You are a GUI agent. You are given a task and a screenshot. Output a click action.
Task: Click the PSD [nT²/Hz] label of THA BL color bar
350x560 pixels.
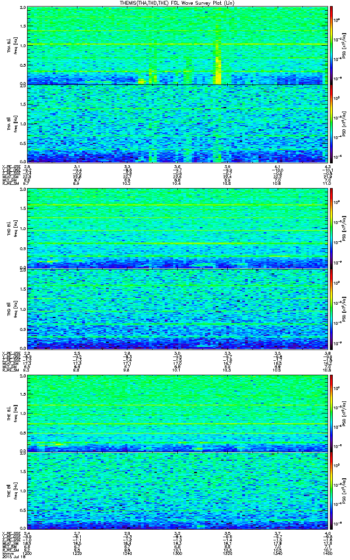point(345,45)
